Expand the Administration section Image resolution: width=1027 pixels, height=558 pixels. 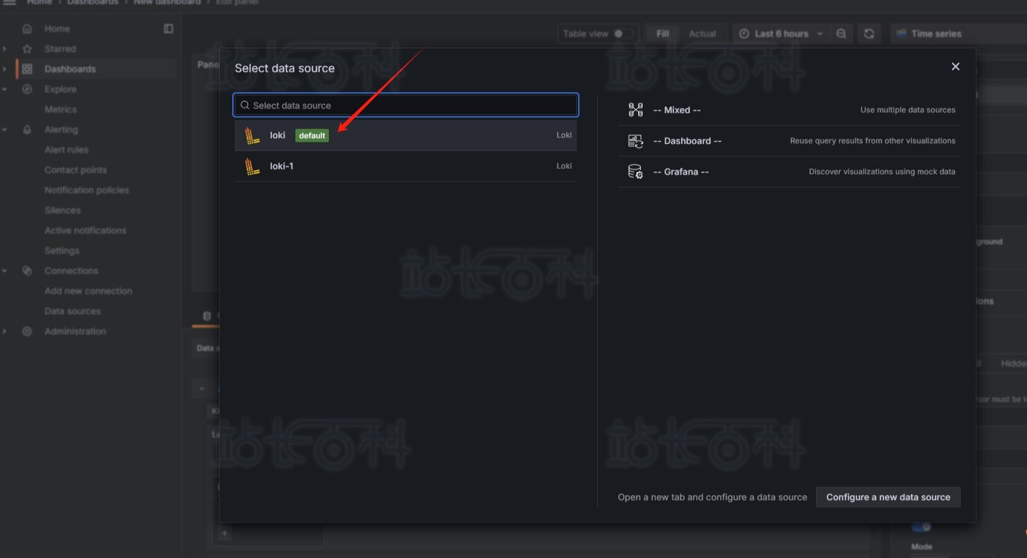click(x=5, y=332)
